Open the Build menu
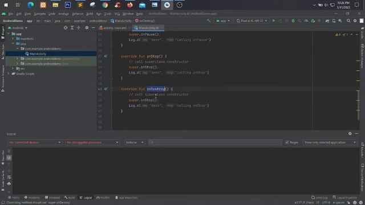365x205 pixels. 90,14
